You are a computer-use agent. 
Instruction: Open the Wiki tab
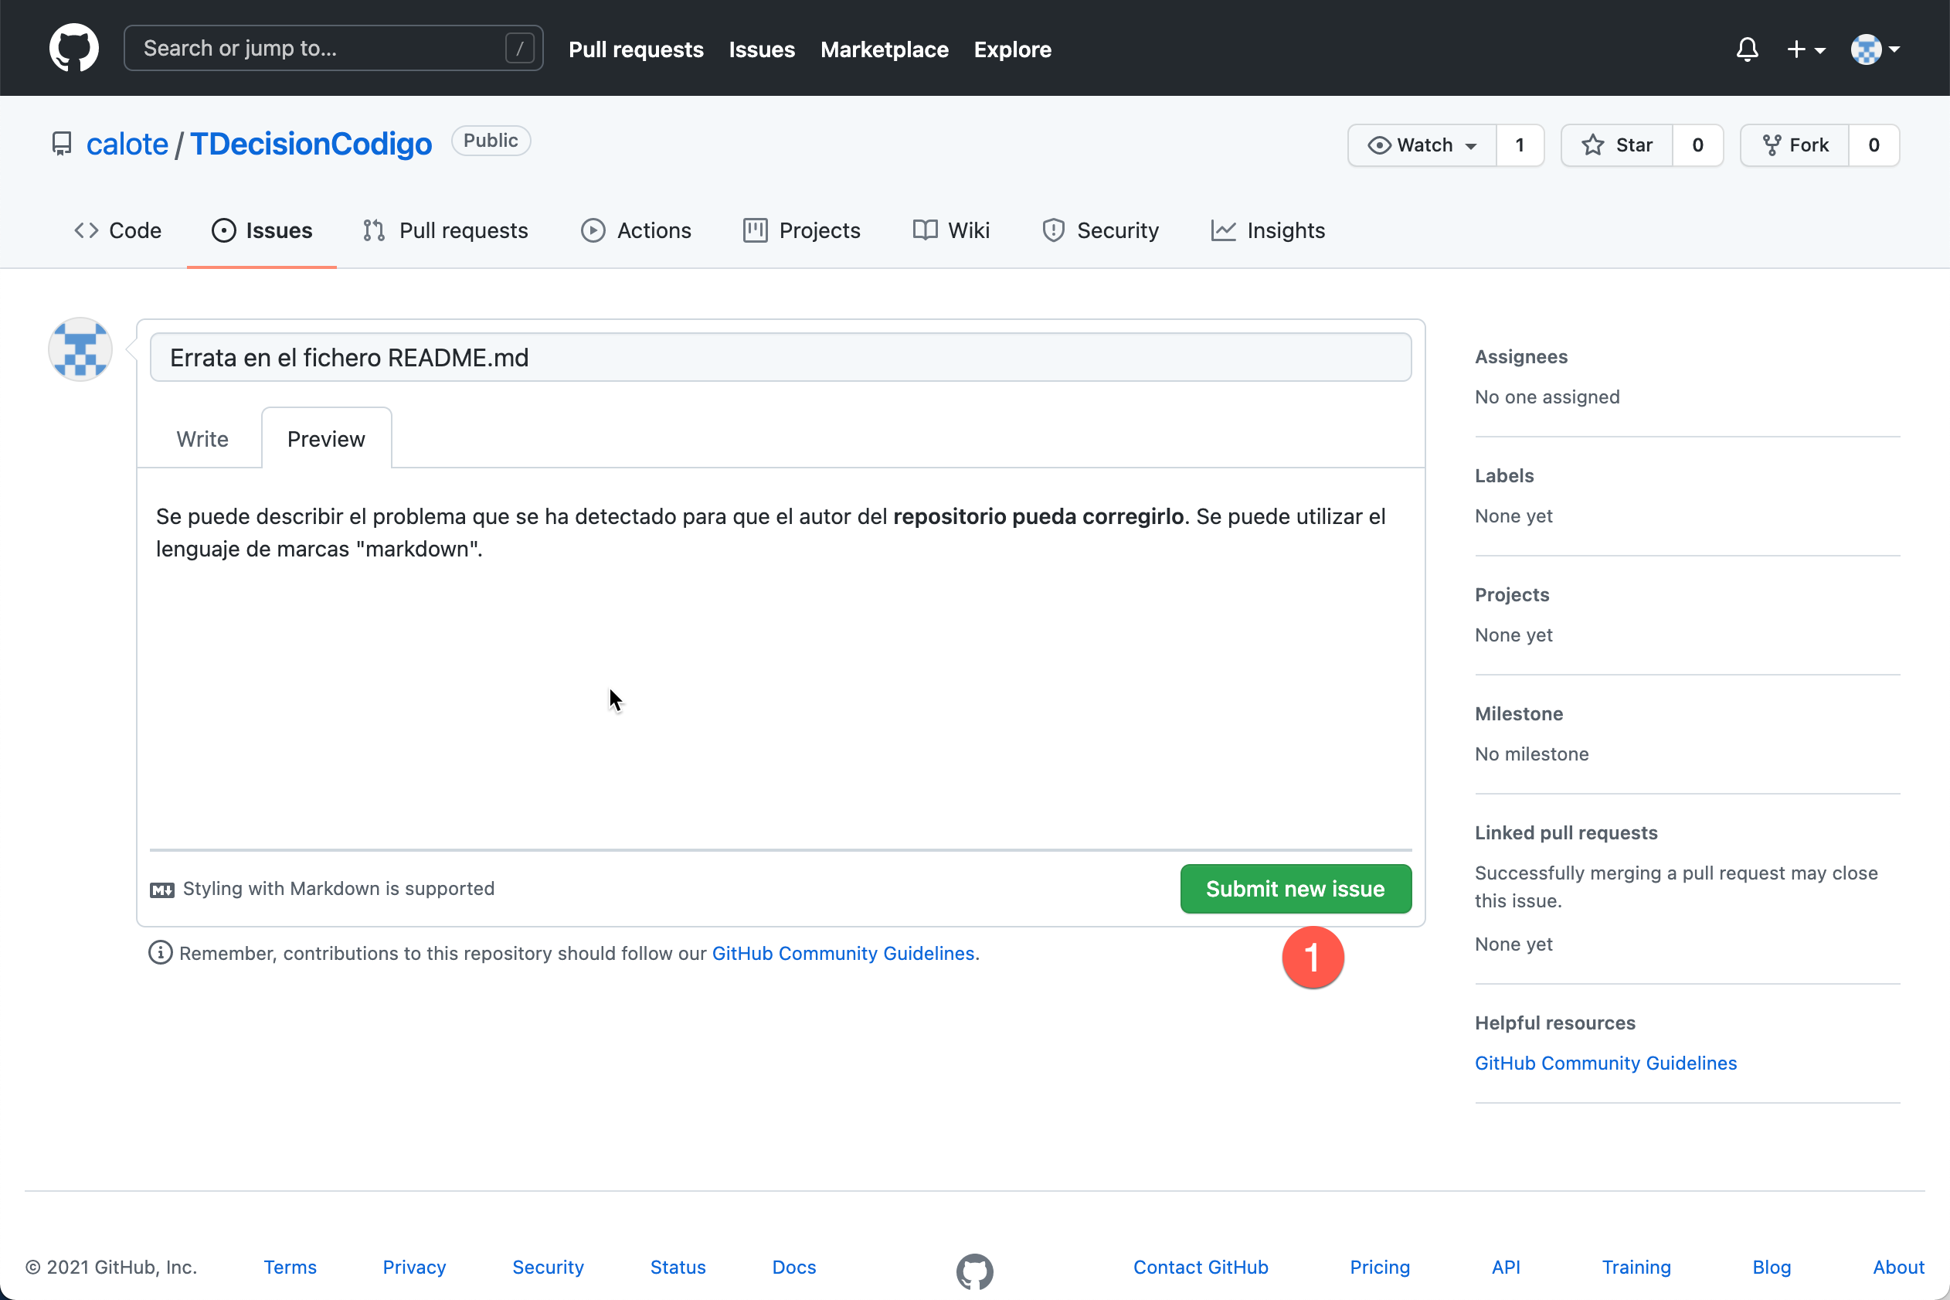click(951, 230)
